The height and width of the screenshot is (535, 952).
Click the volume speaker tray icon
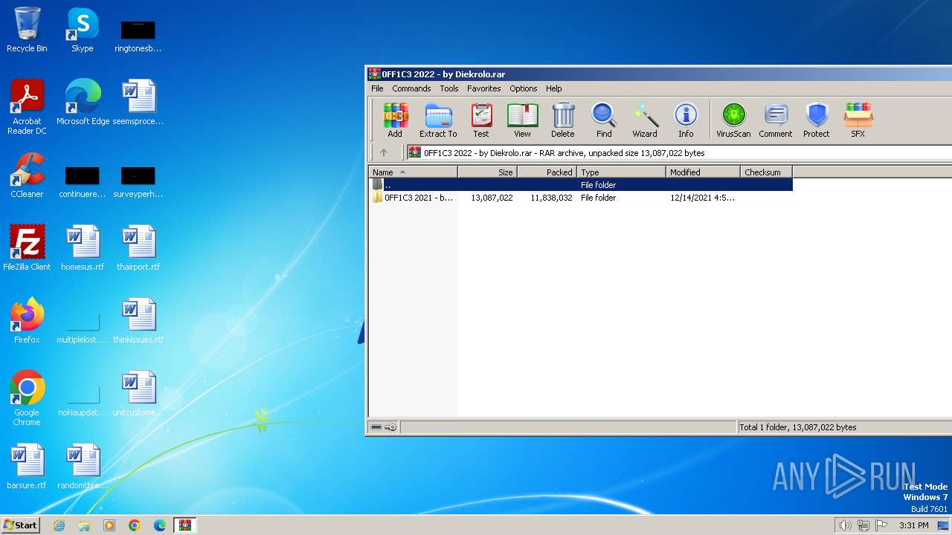tap(845, 525)
